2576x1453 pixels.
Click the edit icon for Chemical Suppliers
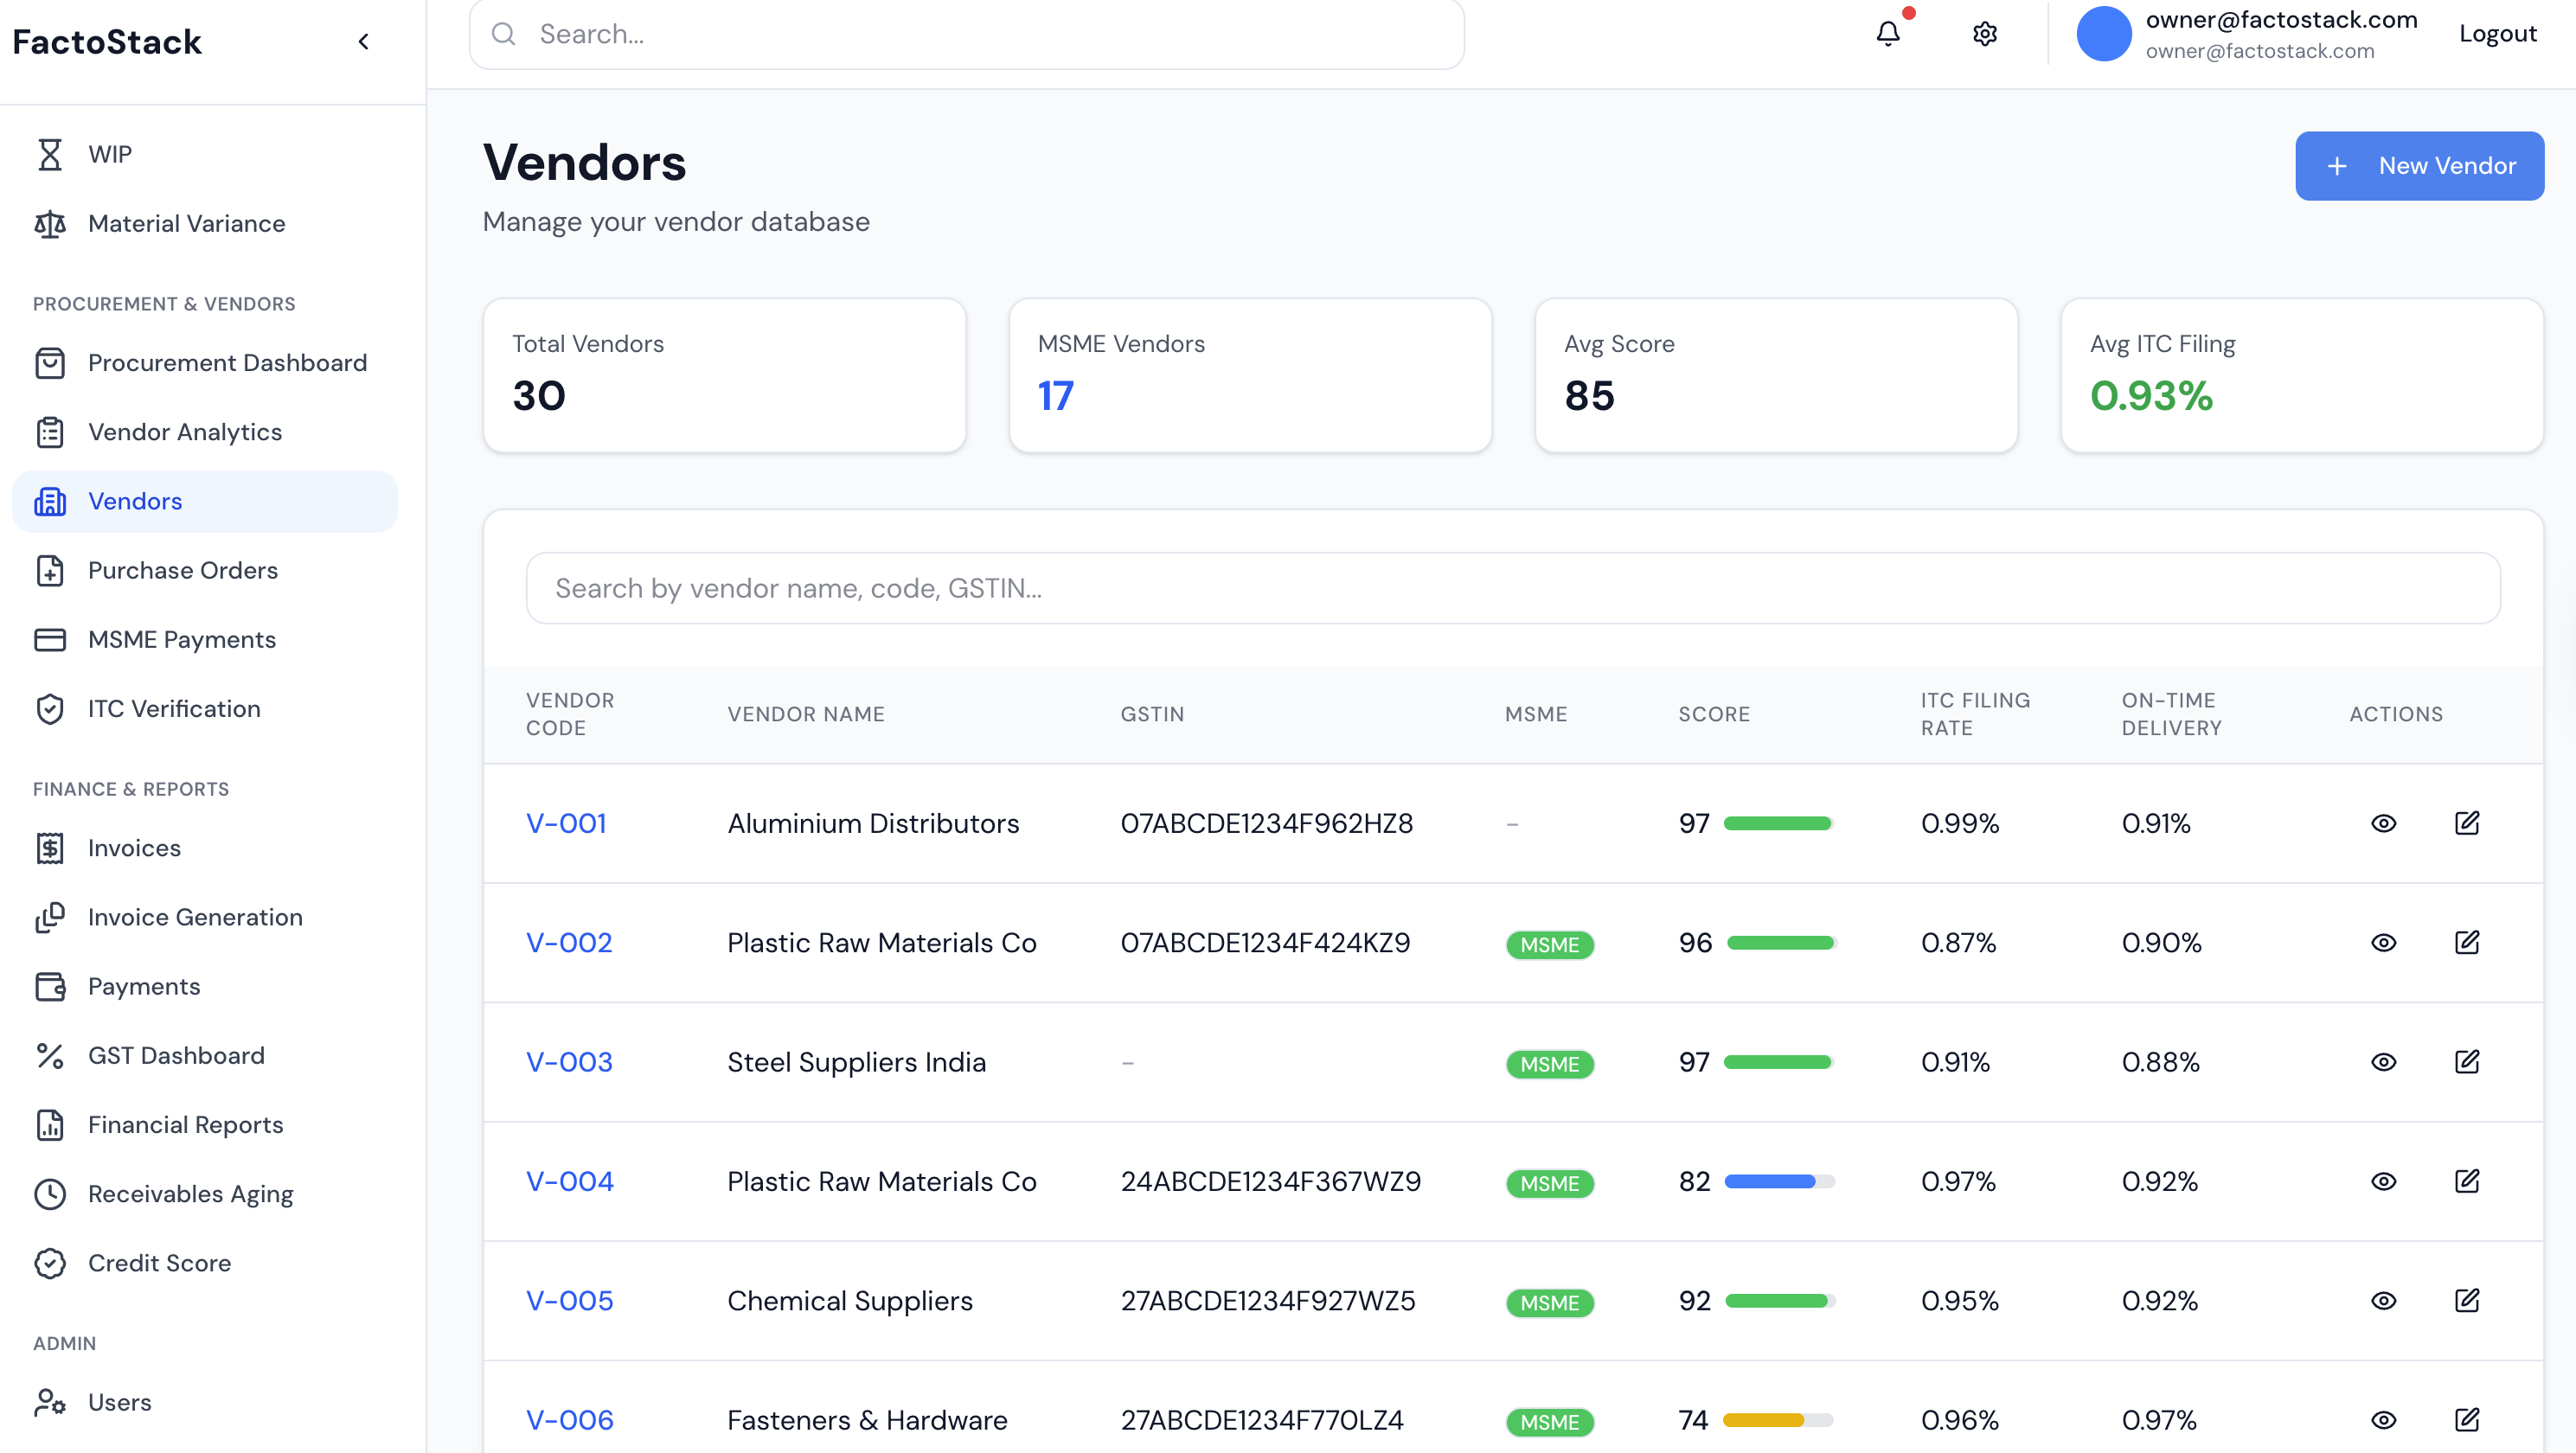tap(2466, 1299)
